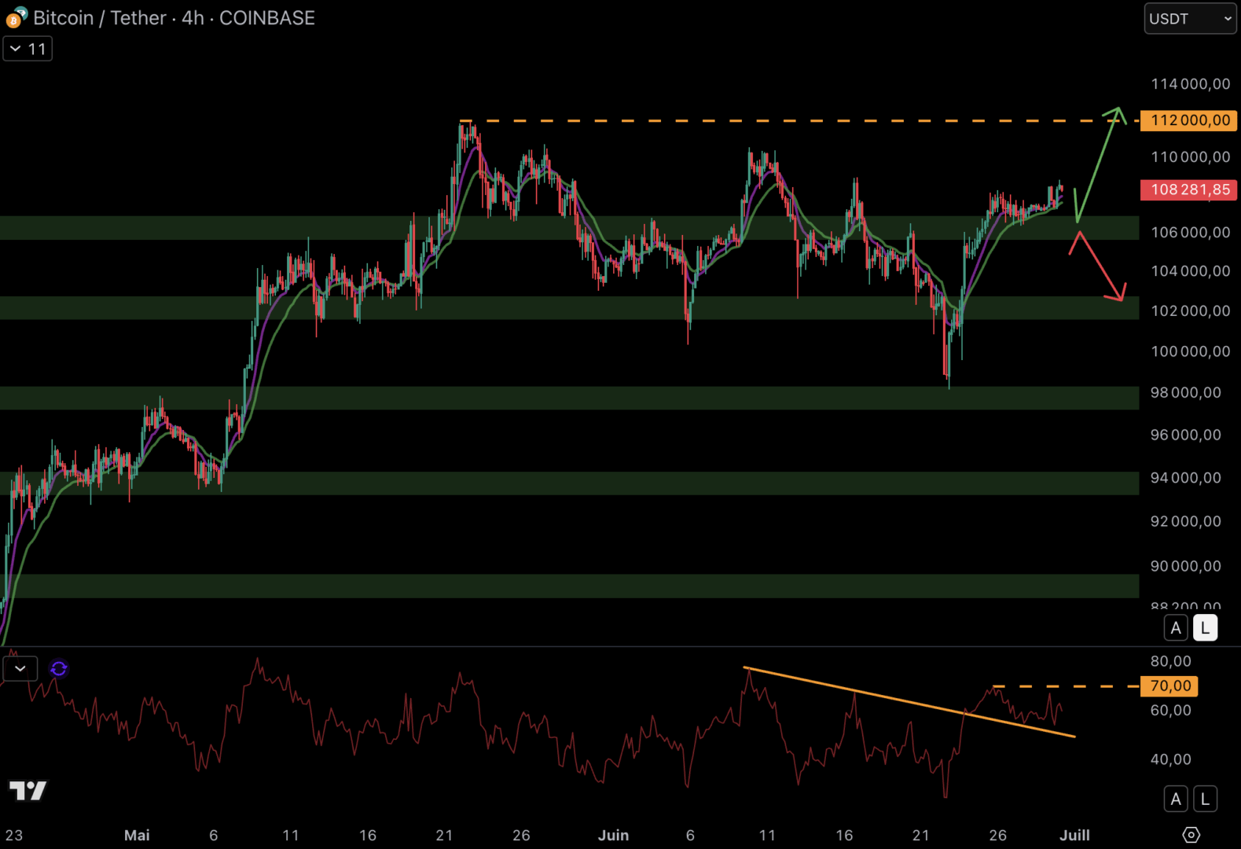Toggle auto scale A on main price pane
This screenshot has width=1241, height=849.
[x=1176, y=628]
